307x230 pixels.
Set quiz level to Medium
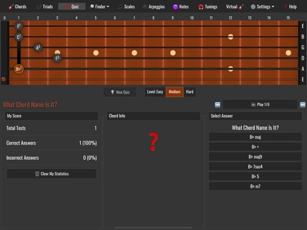coord(174,92)
